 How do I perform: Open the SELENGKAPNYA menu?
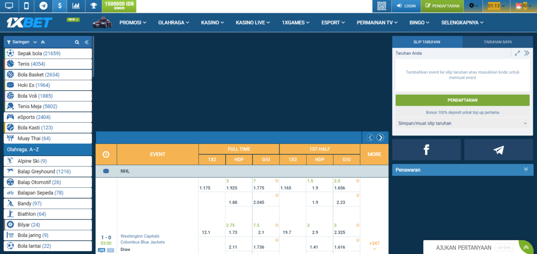click(x=462, y=23)
